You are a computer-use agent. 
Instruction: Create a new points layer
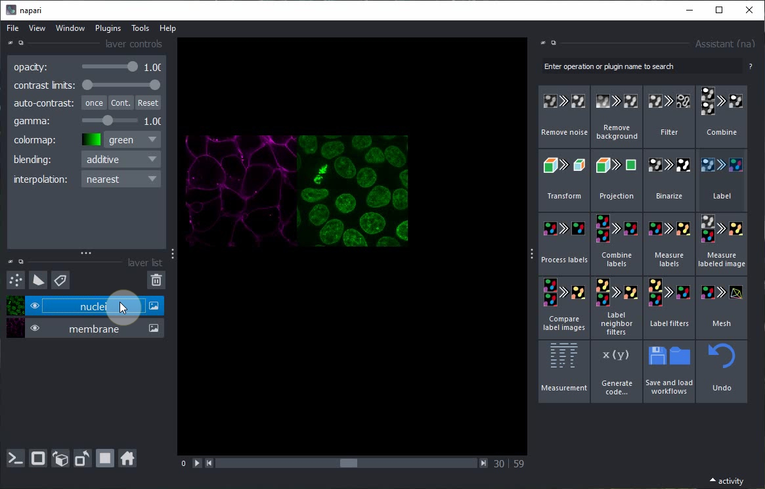16,281
